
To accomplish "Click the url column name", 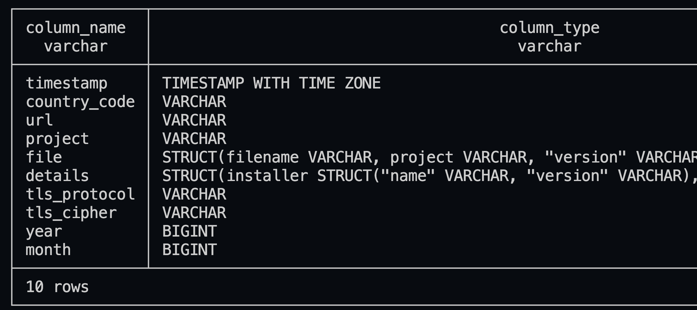I will (x=39, y=120).
